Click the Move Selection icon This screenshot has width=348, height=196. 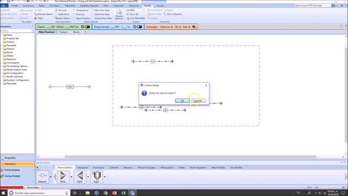165,14
